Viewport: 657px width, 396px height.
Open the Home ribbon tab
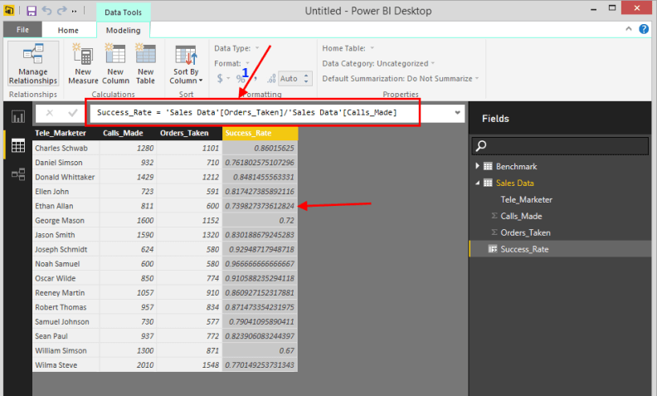point(68,30)
